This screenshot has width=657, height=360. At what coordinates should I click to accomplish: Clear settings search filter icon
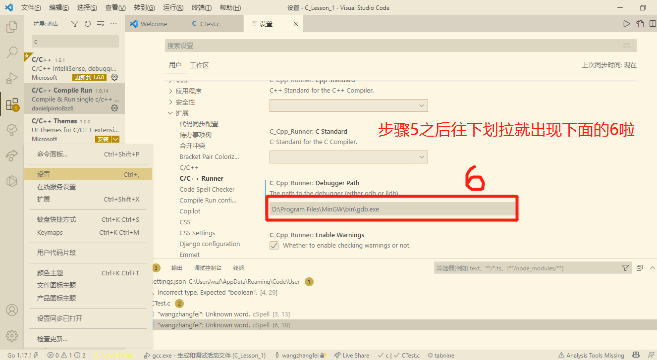627,46
